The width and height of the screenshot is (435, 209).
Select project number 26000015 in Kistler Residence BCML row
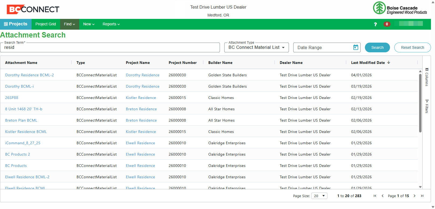point(177,132)
